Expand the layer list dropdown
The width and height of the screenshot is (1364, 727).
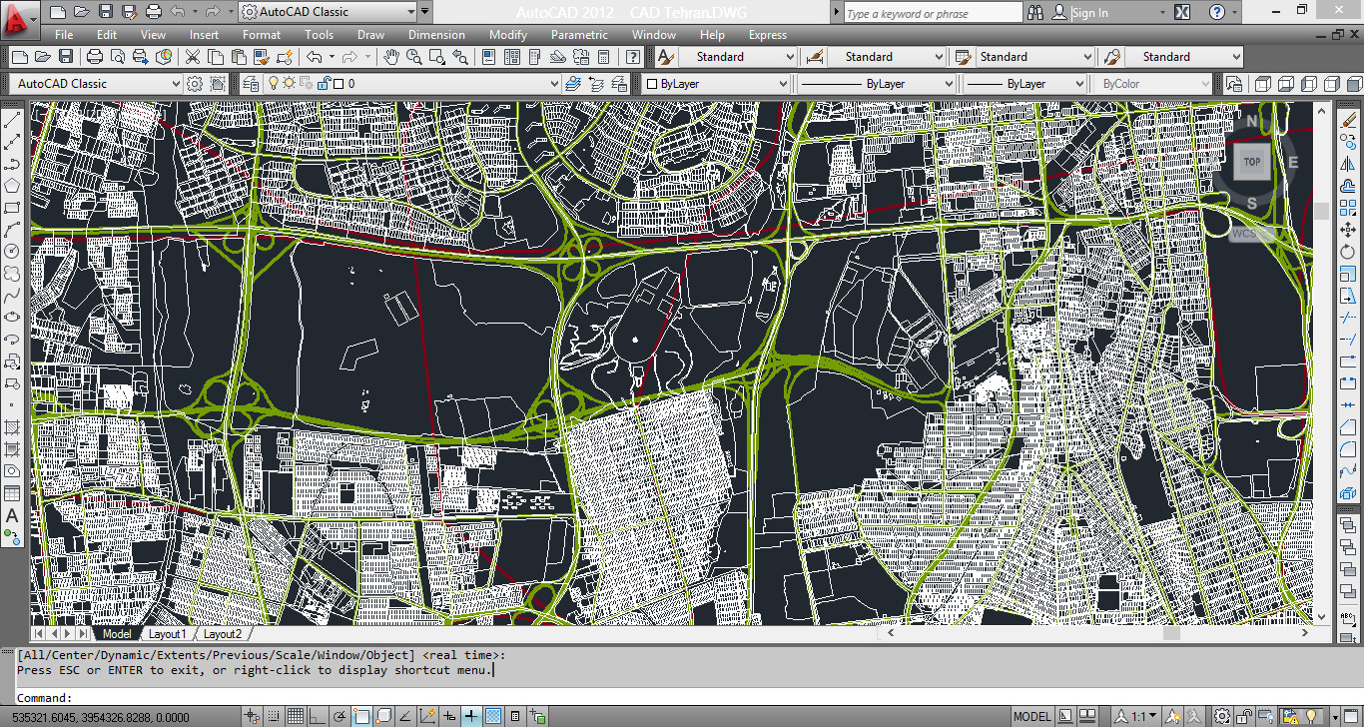554,84
